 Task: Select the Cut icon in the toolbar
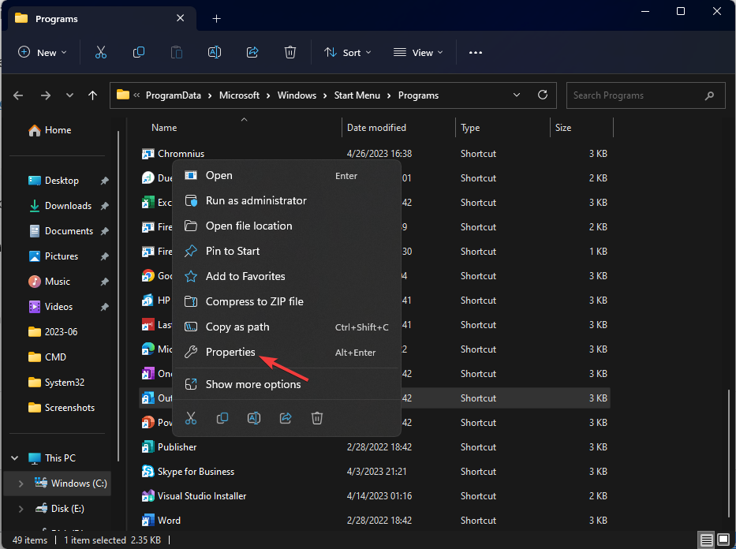pos(100,52)
